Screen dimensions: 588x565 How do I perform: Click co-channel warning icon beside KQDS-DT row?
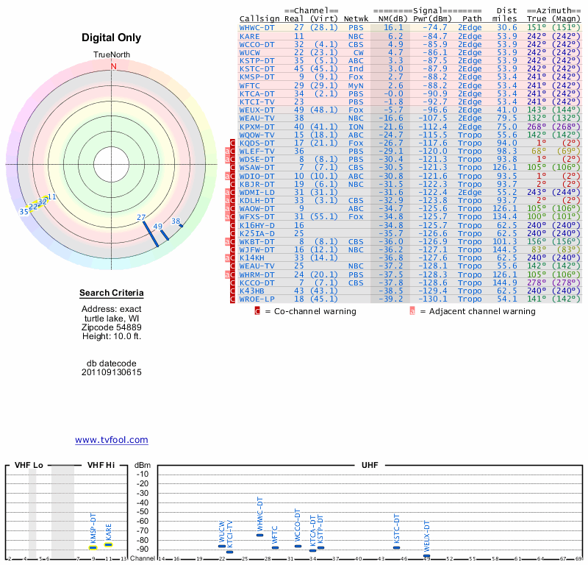click(233, 143)
